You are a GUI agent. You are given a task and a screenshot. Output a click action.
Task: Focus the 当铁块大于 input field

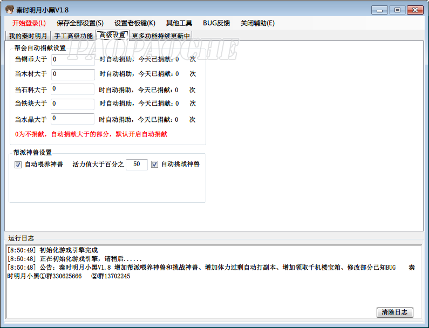72,104
